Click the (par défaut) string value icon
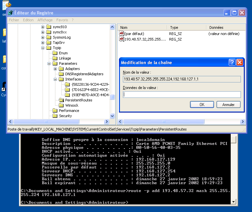 tap(122, 34)
